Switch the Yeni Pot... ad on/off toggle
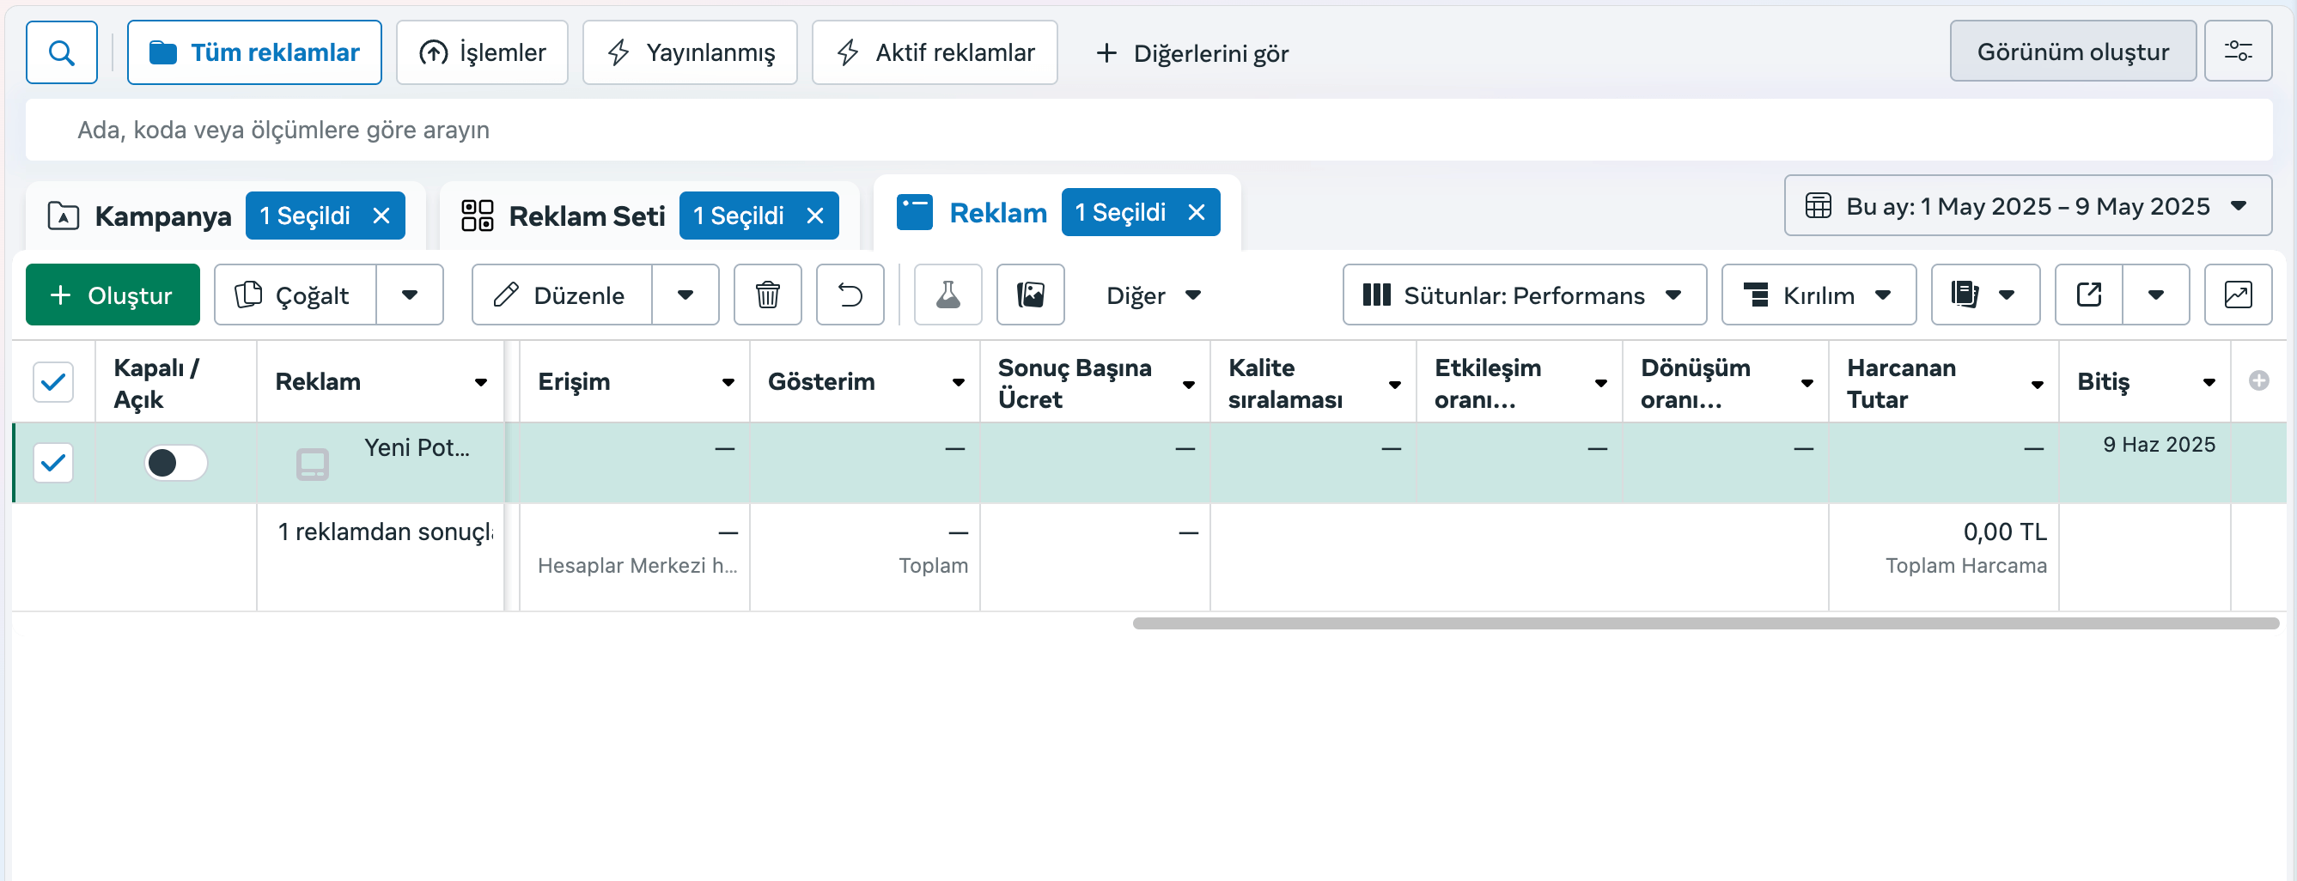Image resolution: width=2297 pixels, height=881 pixels. [x=177, y=463]
